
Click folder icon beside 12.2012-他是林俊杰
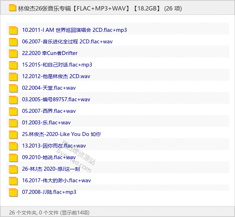click(13, 76)
